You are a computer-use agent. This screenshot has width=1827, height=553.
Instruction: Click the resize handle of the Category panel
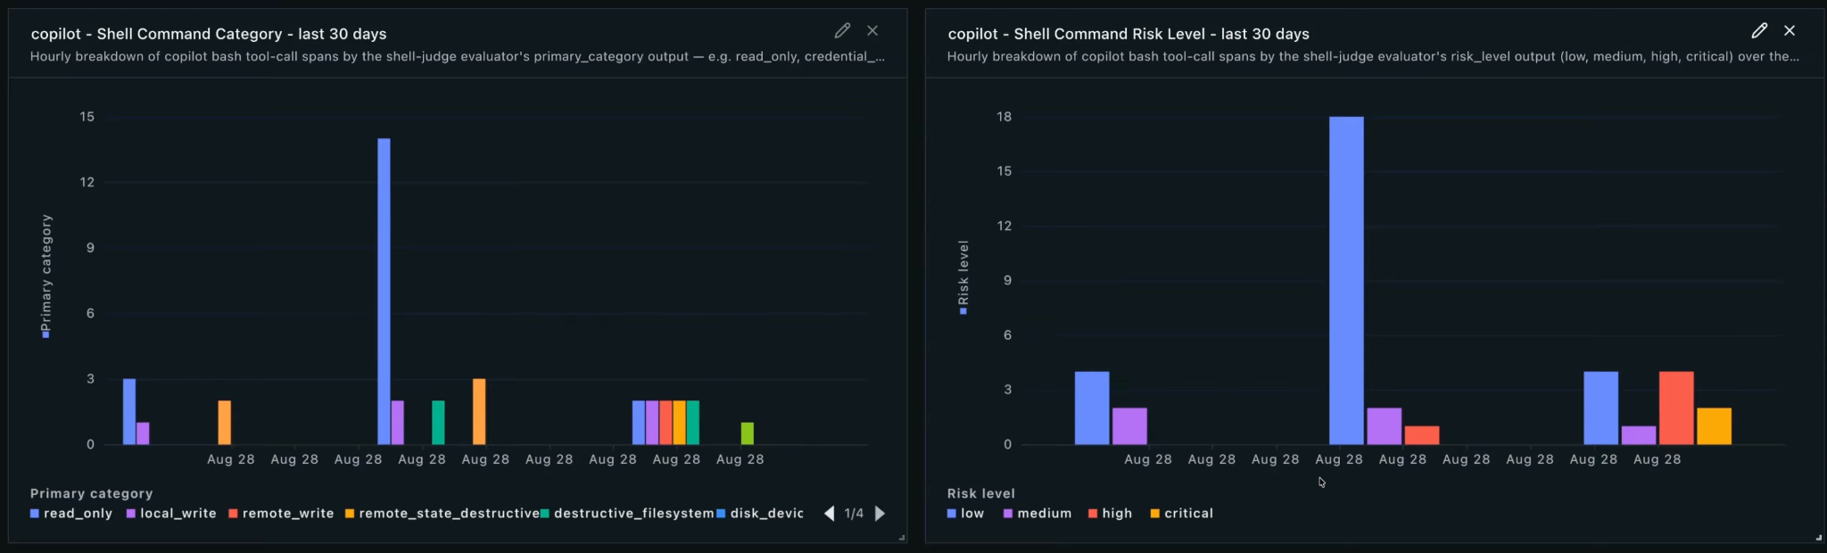(902, 537)
